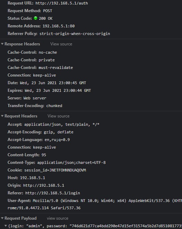Viewport: 182px width, 229px height.
Task: Select the User-Agent header value
Action: coord(107,201)
